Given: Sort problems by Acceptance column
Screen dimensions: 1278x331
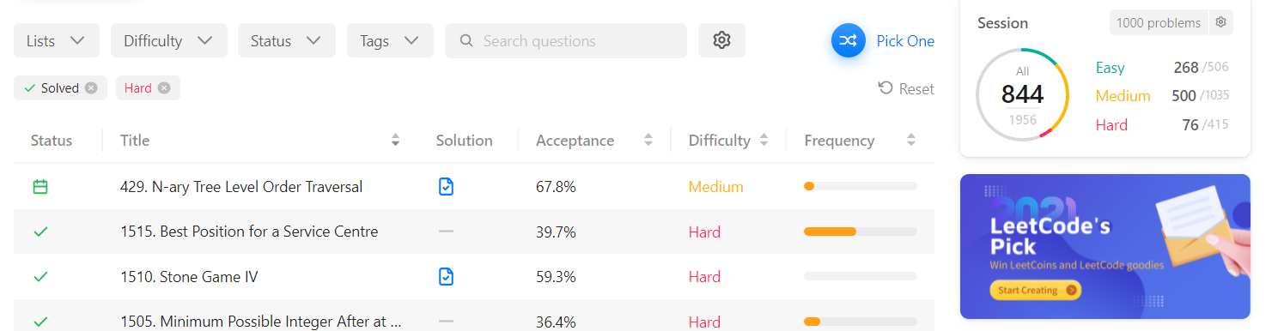Looking at the screenshot, I should pos(650,140).
